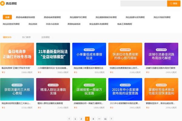182x121 pixels.
Task: Click title link 店铺搜索如何一周破万
Action: 88,103
